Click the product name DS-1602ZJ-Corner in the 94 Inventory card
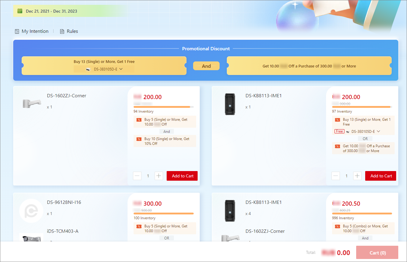 click(x=66, y=96)
